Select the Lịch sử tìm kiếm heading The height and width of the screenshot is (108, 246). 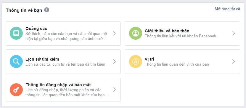point(42,59)
